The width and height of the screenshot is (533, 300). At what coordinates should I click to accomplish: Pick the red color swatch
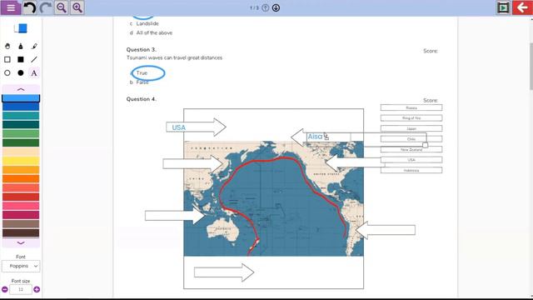click(x=21, y=197)
